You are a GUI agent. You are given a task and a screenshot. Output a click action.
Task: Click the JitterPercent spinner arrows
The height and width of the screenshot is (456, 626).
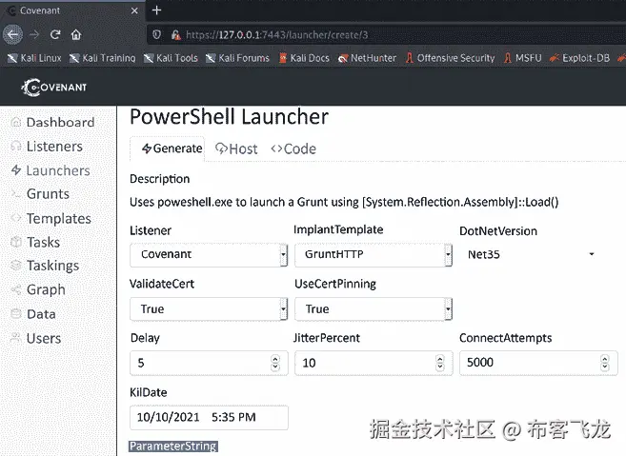click(440, 363)
